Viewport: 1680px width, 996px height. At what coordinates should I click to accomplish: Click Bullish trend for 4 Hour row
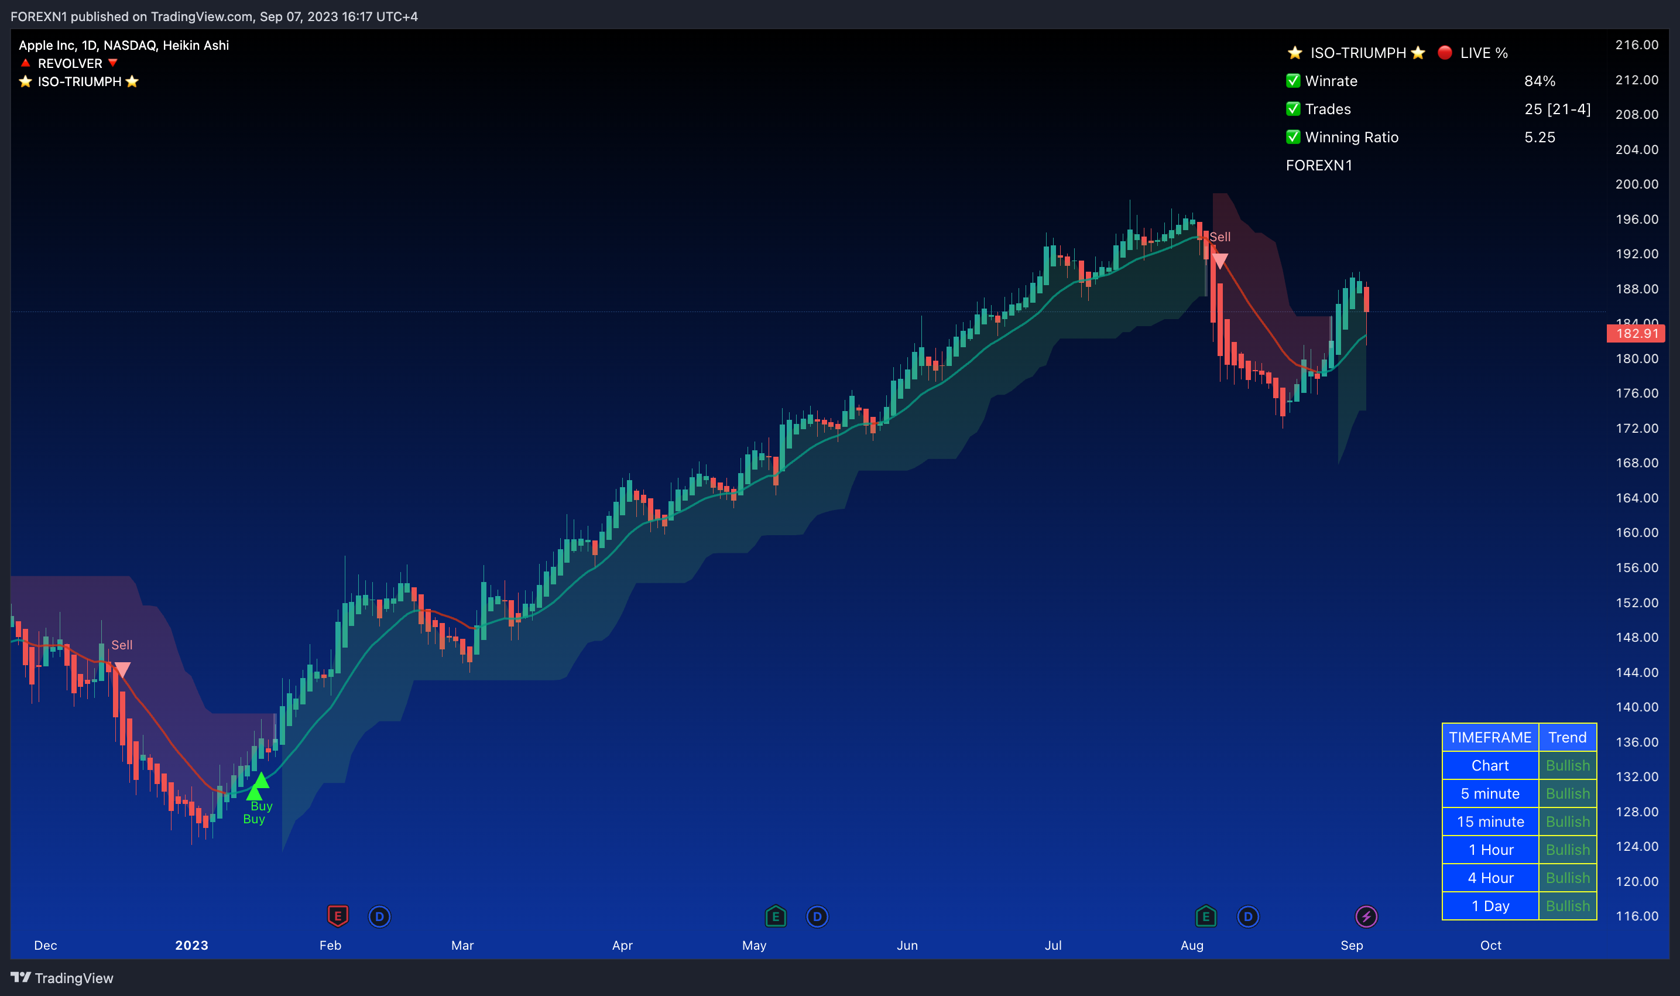(x=1567, y=878)
